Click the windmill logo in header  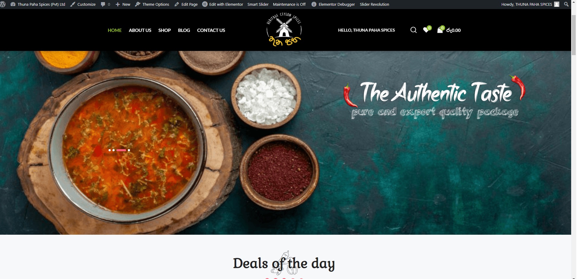click(284, 30)
